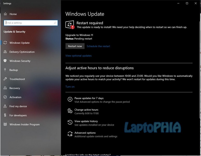Screen dimensions: 201x156
Task: Click the 'Update & Security' heading
Action: tap(15, 32)
